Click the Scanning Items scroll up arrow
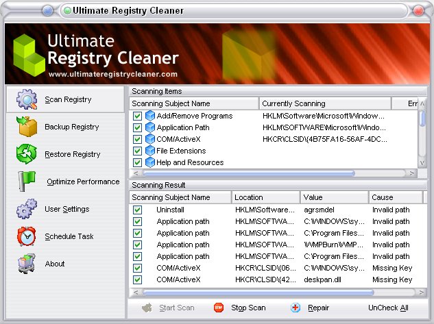This screenshot has width=434, height=324. (422, 103)
